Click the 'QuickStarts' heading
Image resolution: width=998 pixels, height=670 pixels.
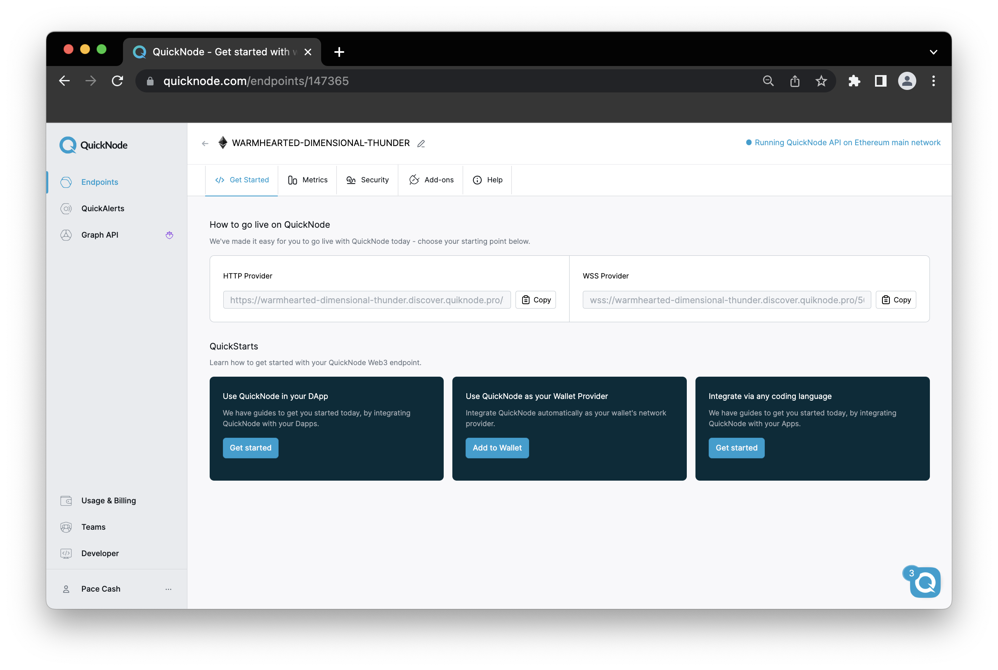(x=234, y=346)
